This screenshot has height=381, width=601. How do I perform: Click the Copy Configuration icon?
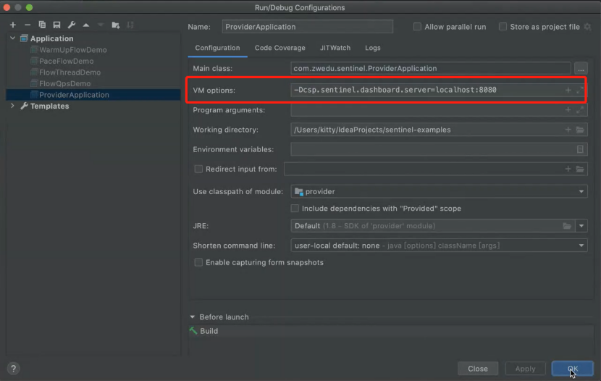(x=42, y=25)
